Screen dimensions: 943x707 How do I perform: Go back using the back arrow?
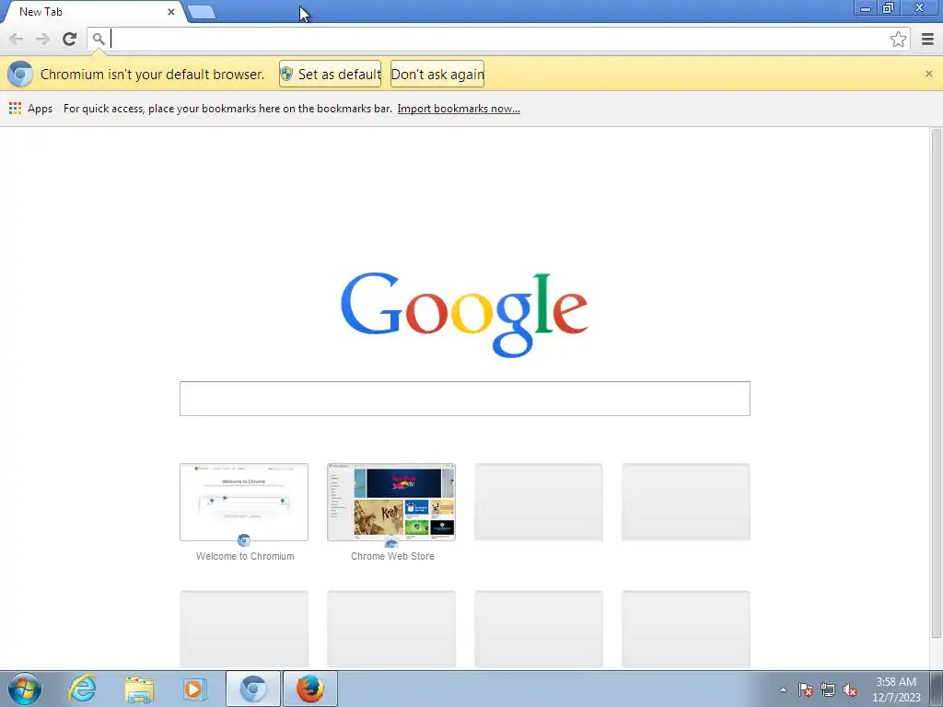[17, 39]
